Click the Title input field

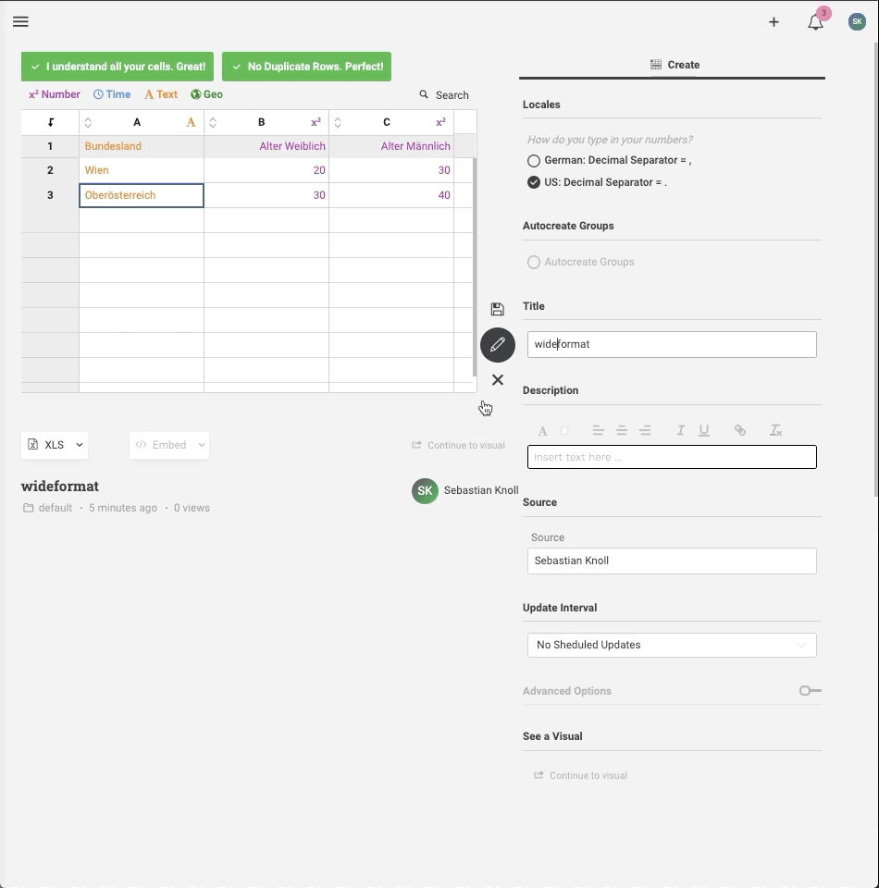[x=672, y=344]
